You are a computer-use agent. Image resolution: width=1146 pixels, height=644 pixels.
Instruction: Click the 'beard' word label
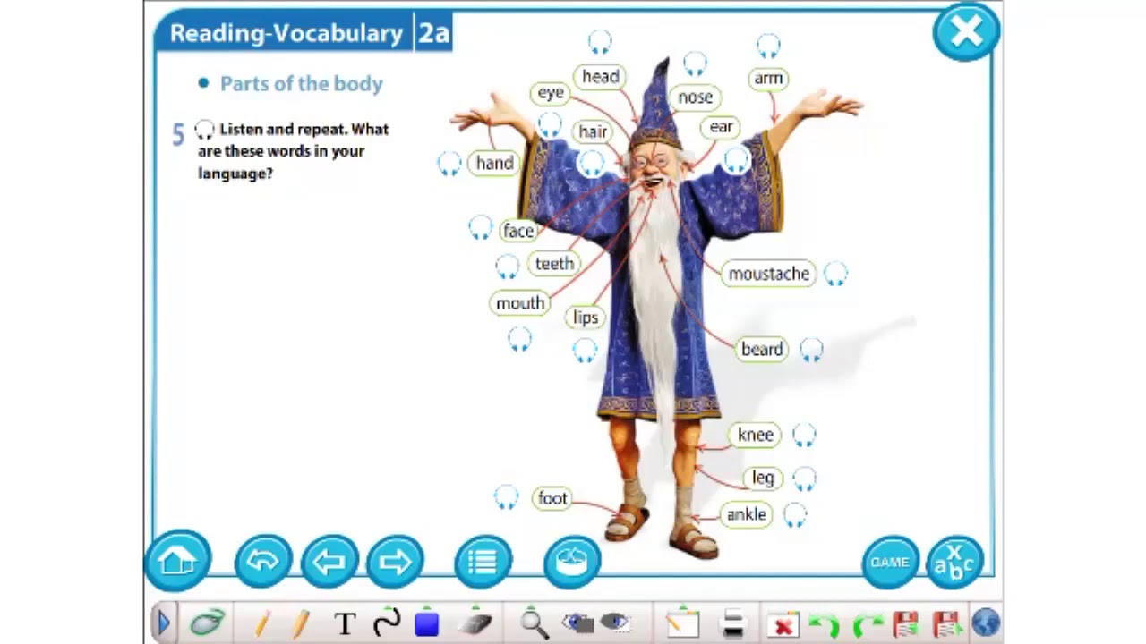762,350
